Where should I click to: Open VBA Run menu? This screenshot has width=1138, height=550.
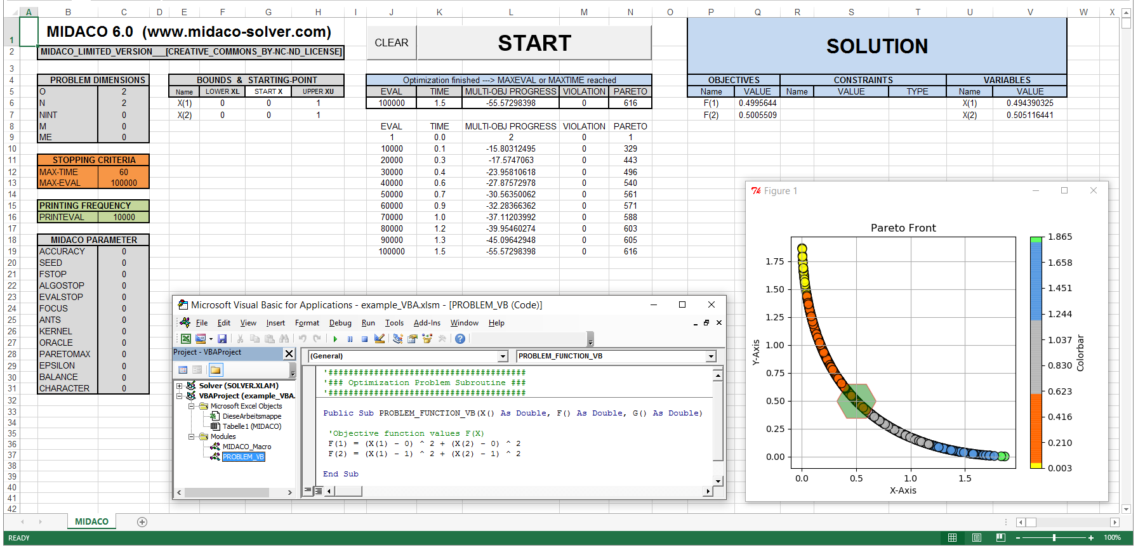pyautogui.click(x=368, y=323)
